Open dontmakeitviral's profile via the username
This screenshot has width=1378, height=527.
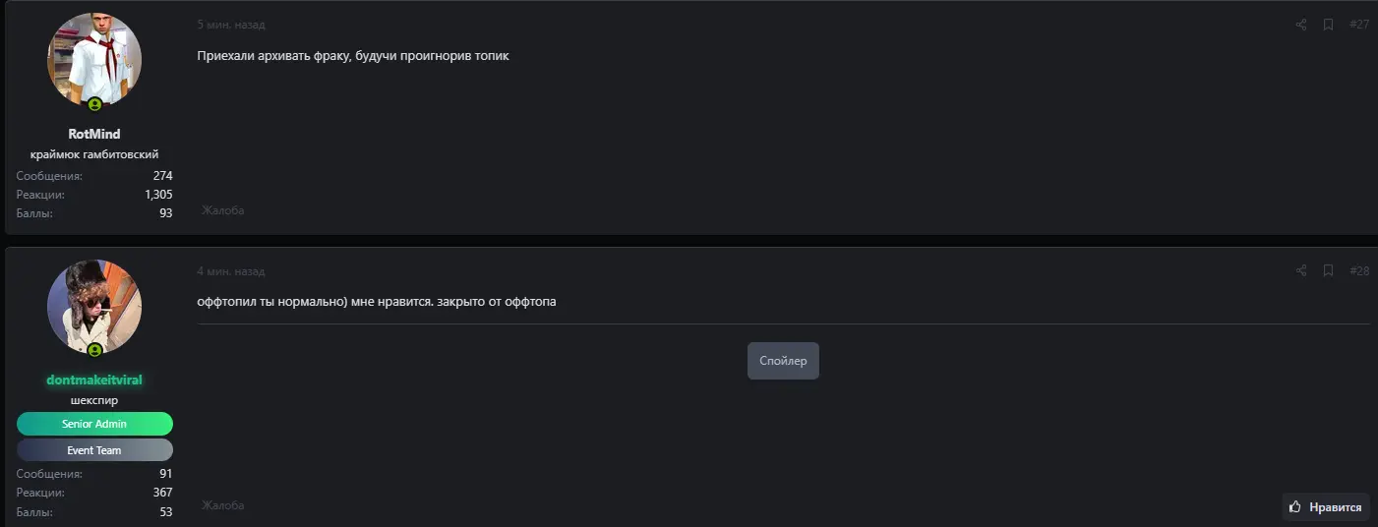(94, 380)
